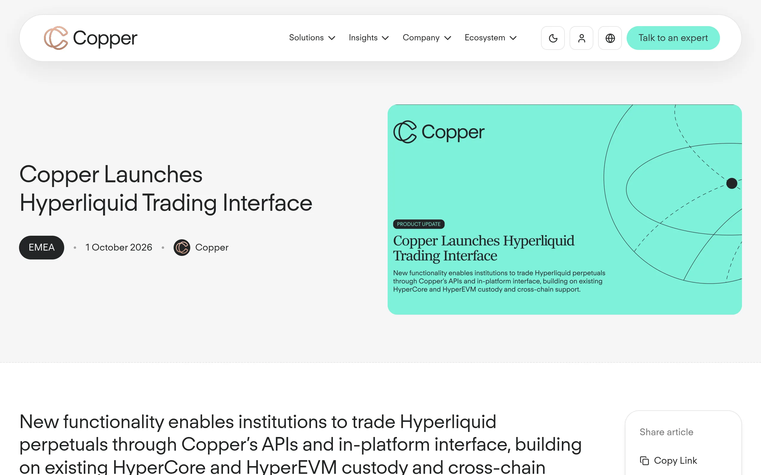
Task: Open the user account icon
Action: pyautogui.click(x=581, y=38)
